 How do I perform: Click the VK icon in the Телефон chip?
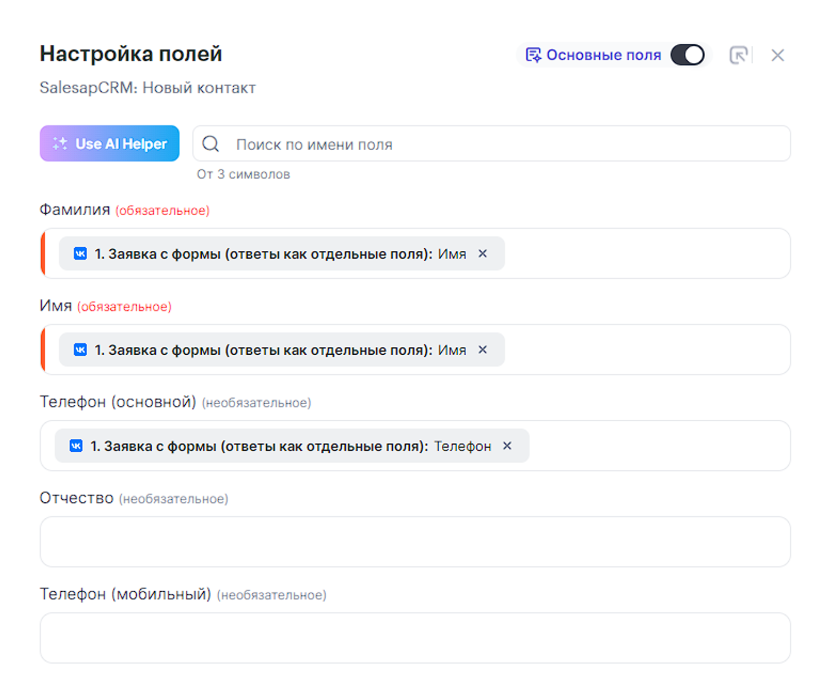pyautogui.click(x=76, y=446)
